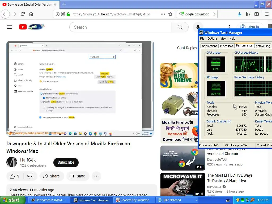Play the main video player

point(80,89)
